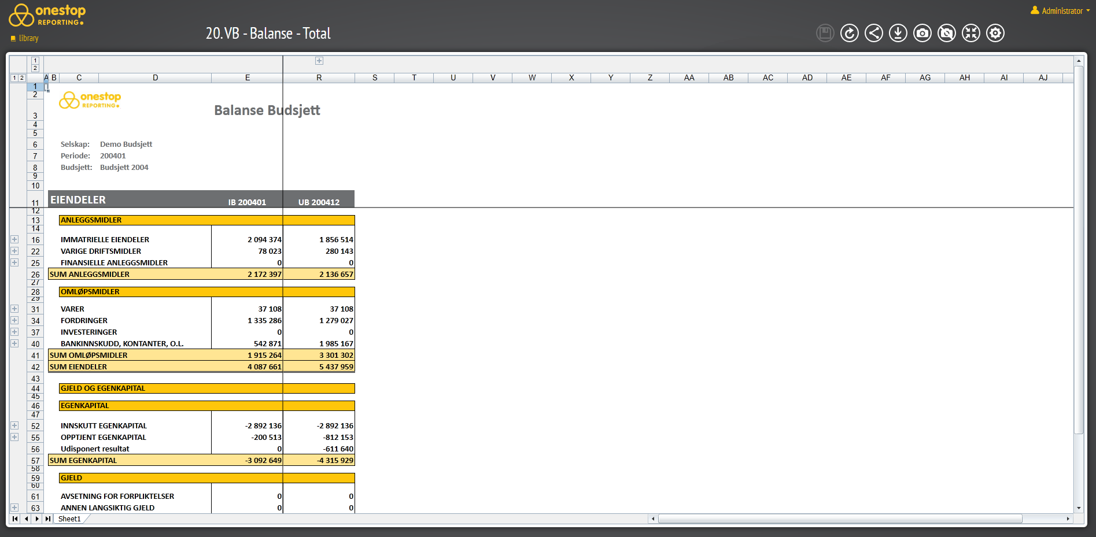Image resolution: width=1096 pixels, height=537 pixels.
Task: Click the IB 200401 column heading
Action: 247,202
